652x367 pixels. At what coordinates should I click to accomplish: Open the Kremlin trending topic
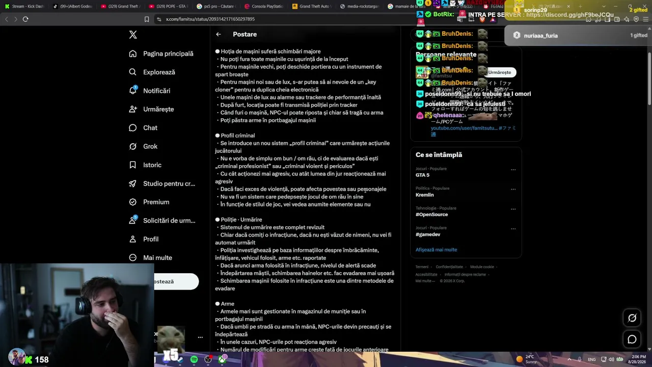tap(425, 195)
